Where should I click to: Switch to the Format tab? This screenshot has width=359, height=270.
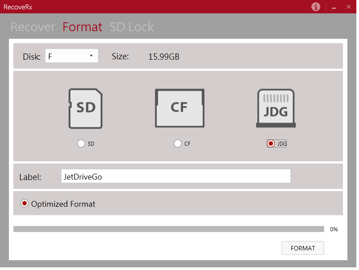click(x=82, y=27)
